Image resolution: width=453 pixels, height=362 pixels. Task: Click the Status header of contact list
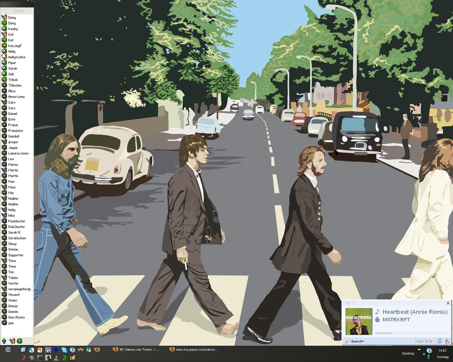pyautogui.click(x=19, y=11)
